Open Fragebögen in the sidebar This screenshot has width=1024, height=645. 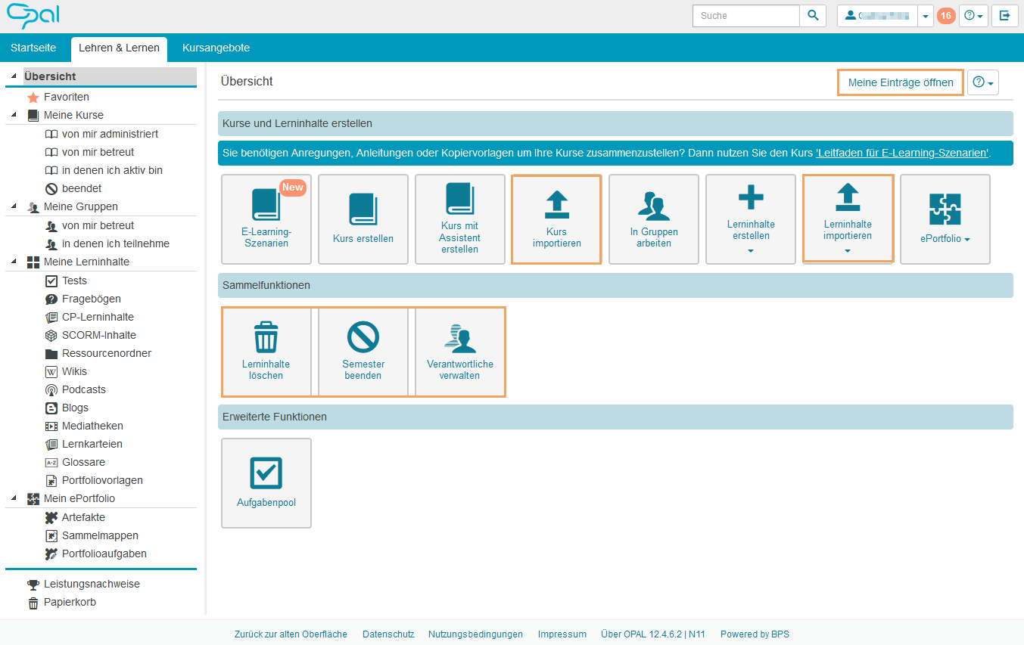[83, 299]
